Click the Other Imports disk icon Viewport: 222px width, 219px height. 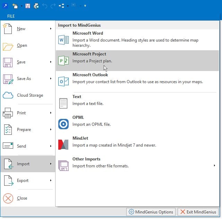click(x=63, y=166)
